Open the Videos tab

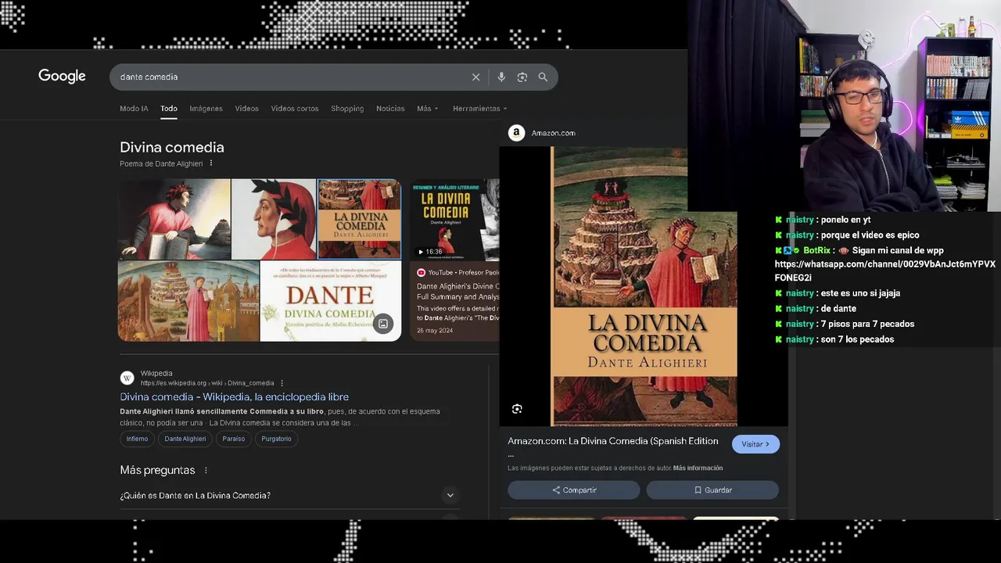click(x=246, y=109)
